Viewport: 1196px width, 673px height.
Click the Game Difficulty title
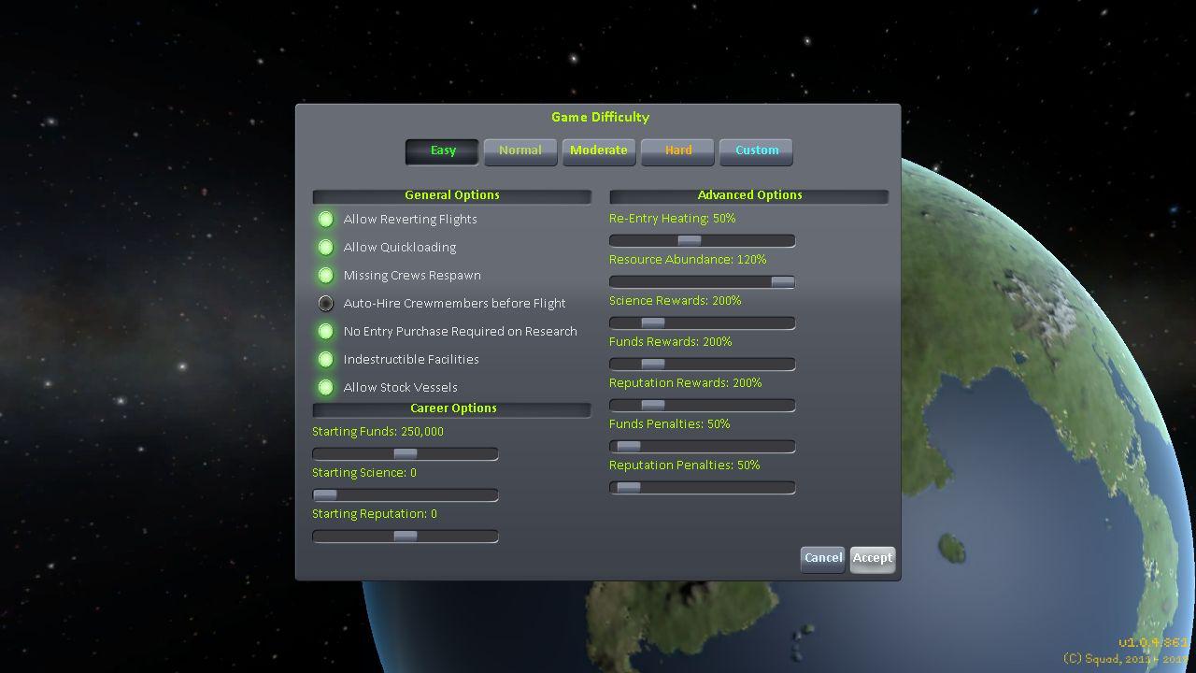[x=600, y=118]
